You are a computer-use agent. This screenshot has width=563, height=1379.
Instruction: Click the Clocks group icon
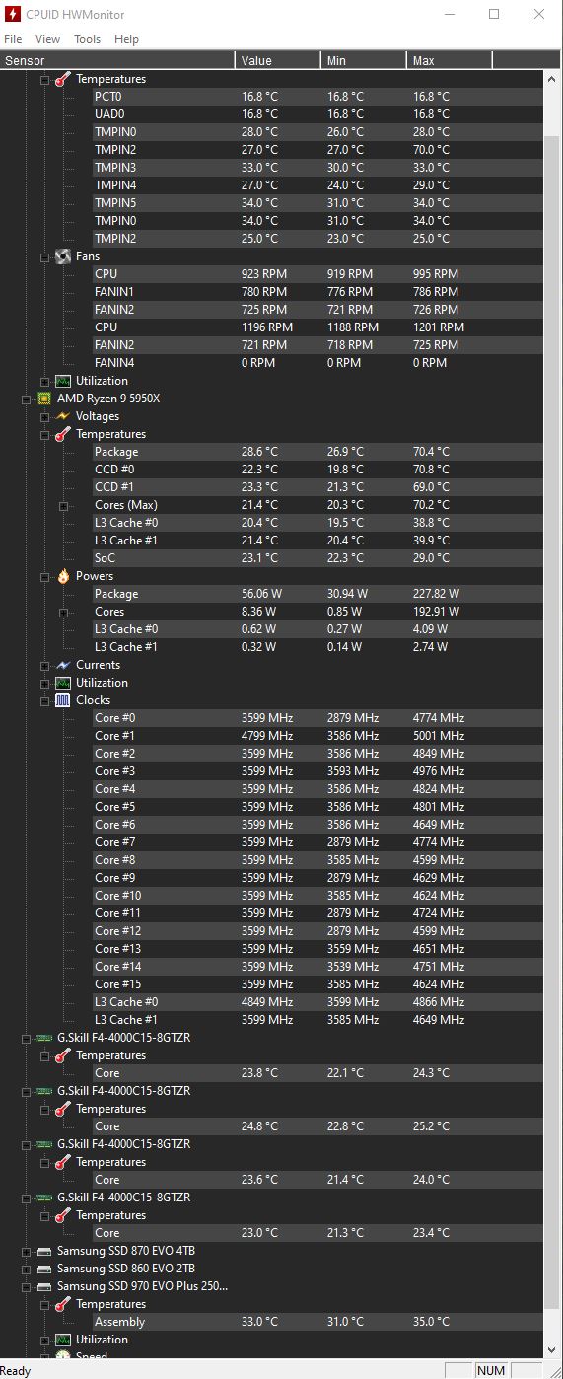click(63, 700)
